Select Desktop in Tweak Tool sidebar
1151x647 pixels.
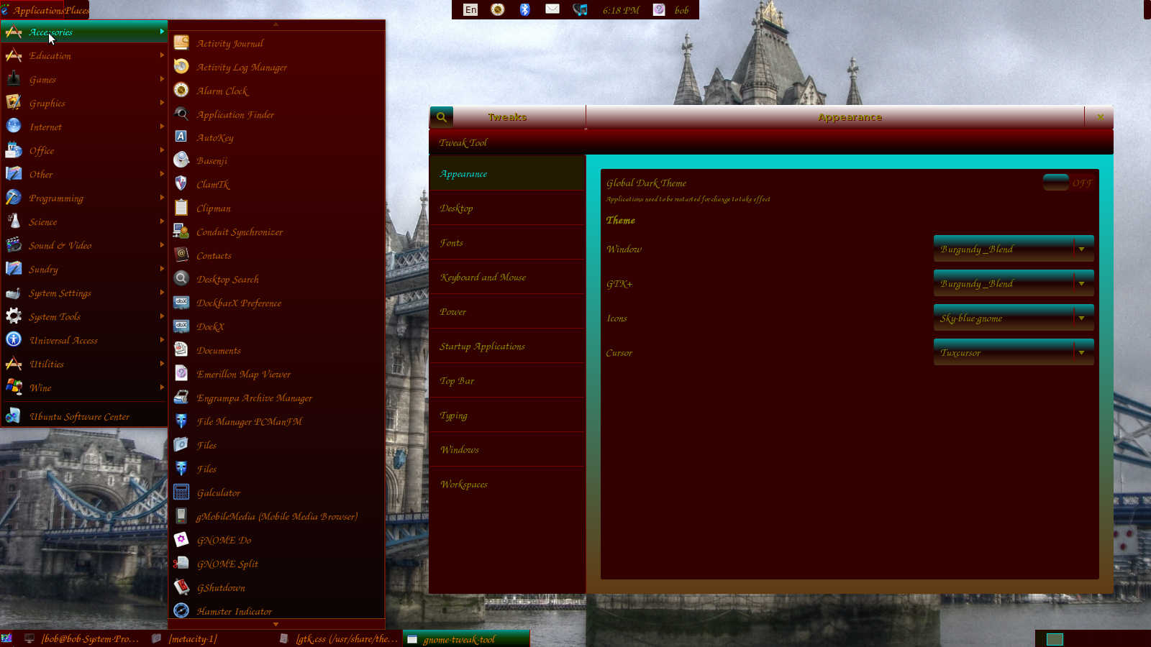[x=507, y=208]
